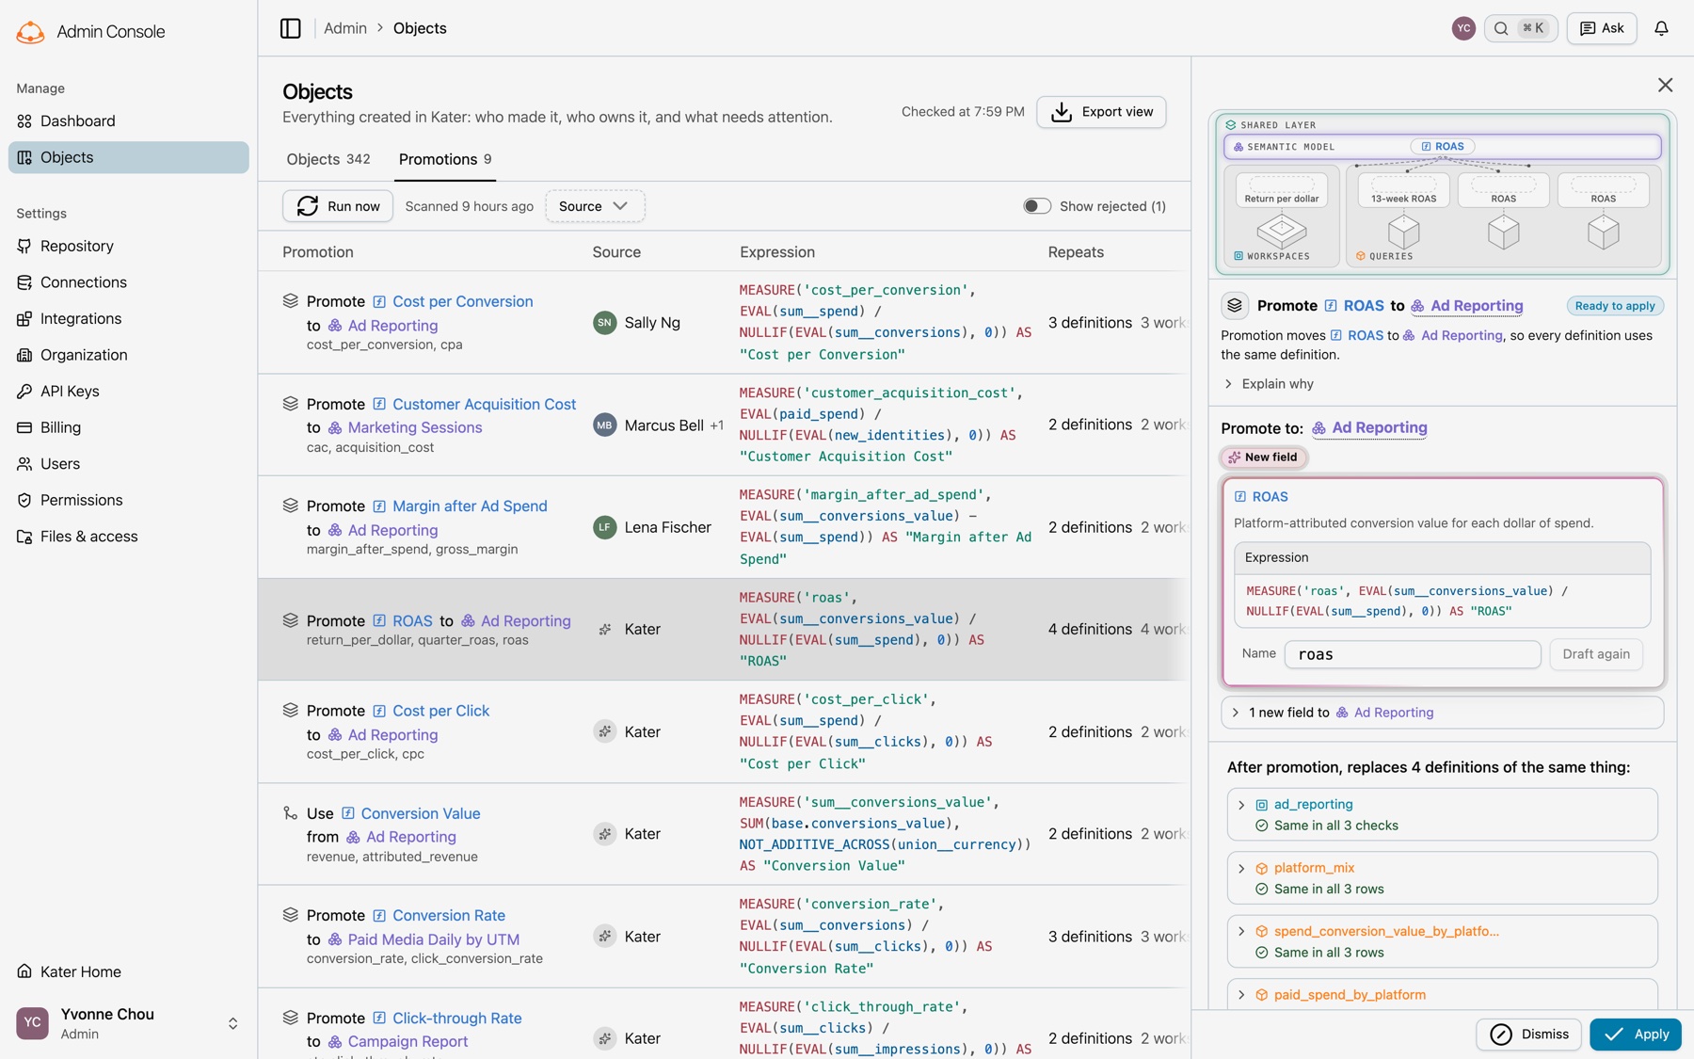This screenshot has height=1059, width=1694.
Task: Dismiss the ROAS promotion
Action: (x=1529, y=1035)
